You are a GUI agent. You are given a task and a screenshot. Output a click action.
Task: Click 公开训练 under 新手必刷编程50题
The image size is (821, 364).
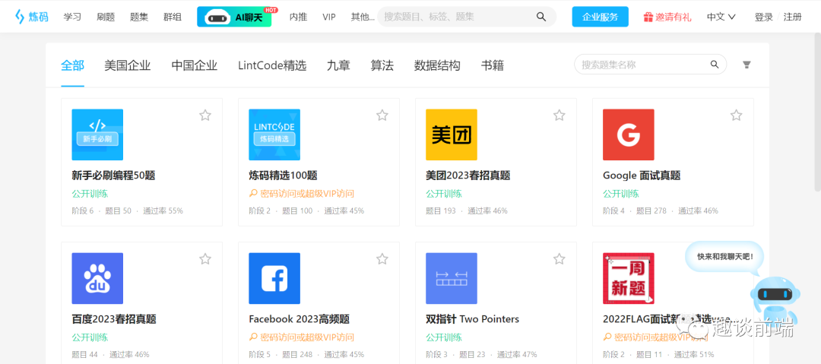click(x=90, y=194)
